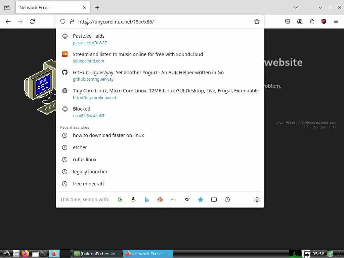344x258 pixels.
Task: Click the tracking protection shield icon
Action: 63,21
